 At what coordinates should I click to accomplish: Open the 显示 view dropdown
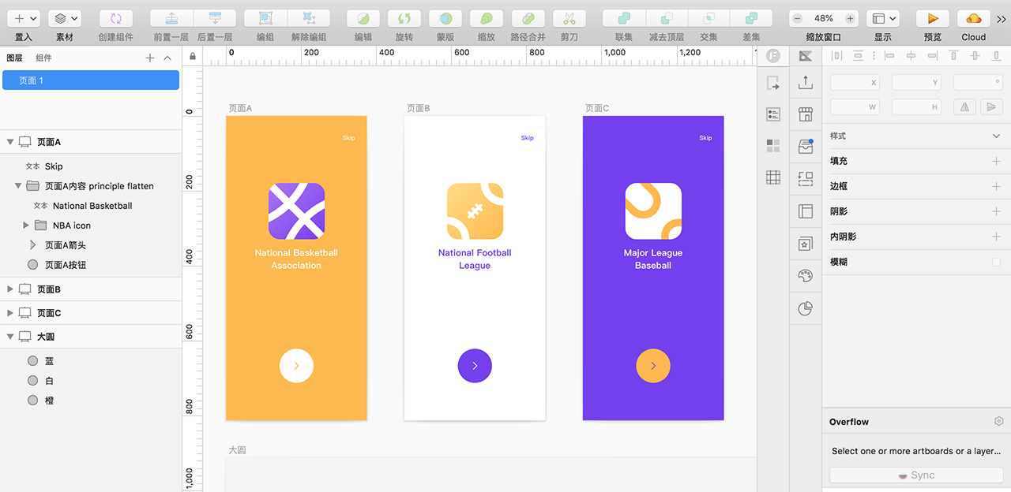[x=883, y=18]
